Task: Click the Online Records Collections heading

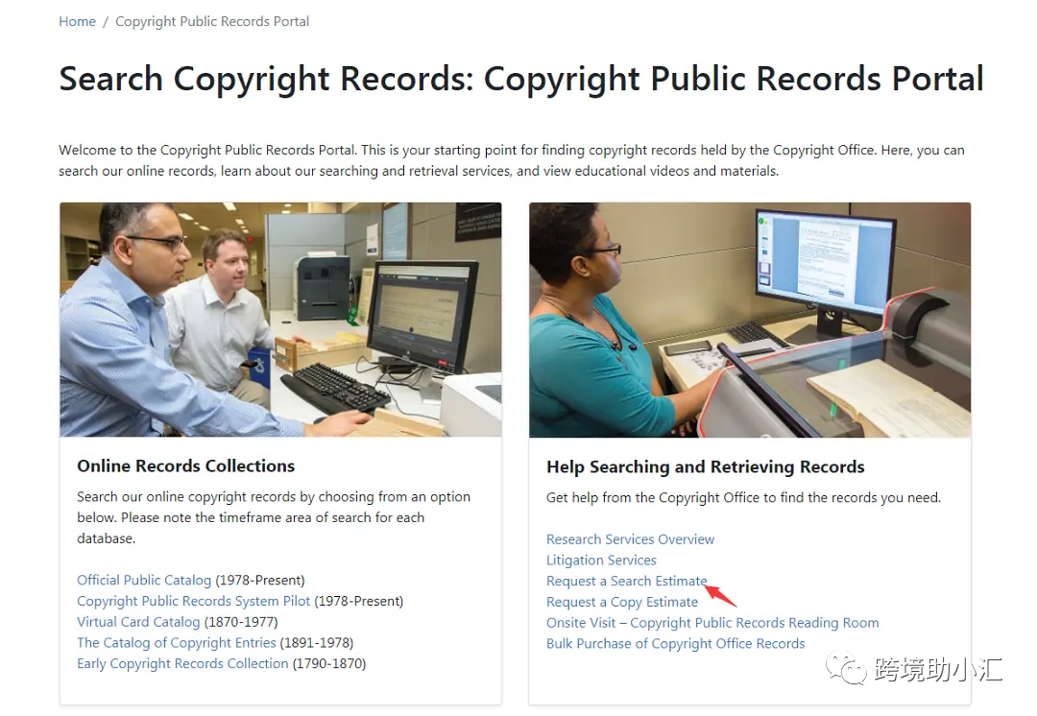Action: (186, 466)
